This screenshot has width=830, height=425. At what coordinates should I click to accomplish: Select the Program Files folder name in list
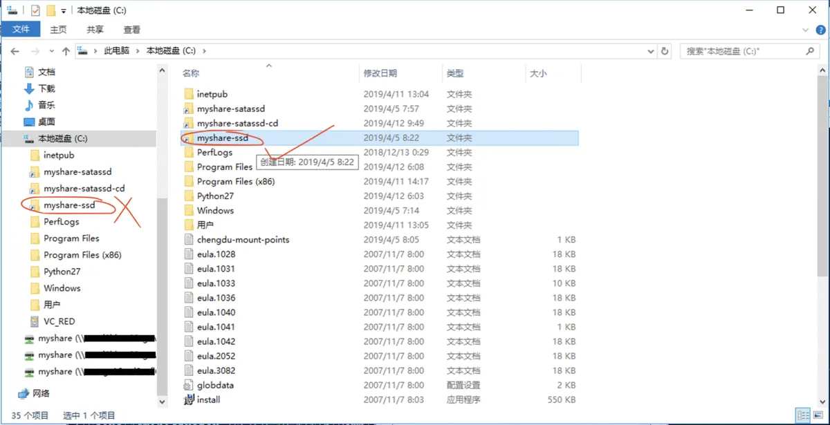[225, 167]
